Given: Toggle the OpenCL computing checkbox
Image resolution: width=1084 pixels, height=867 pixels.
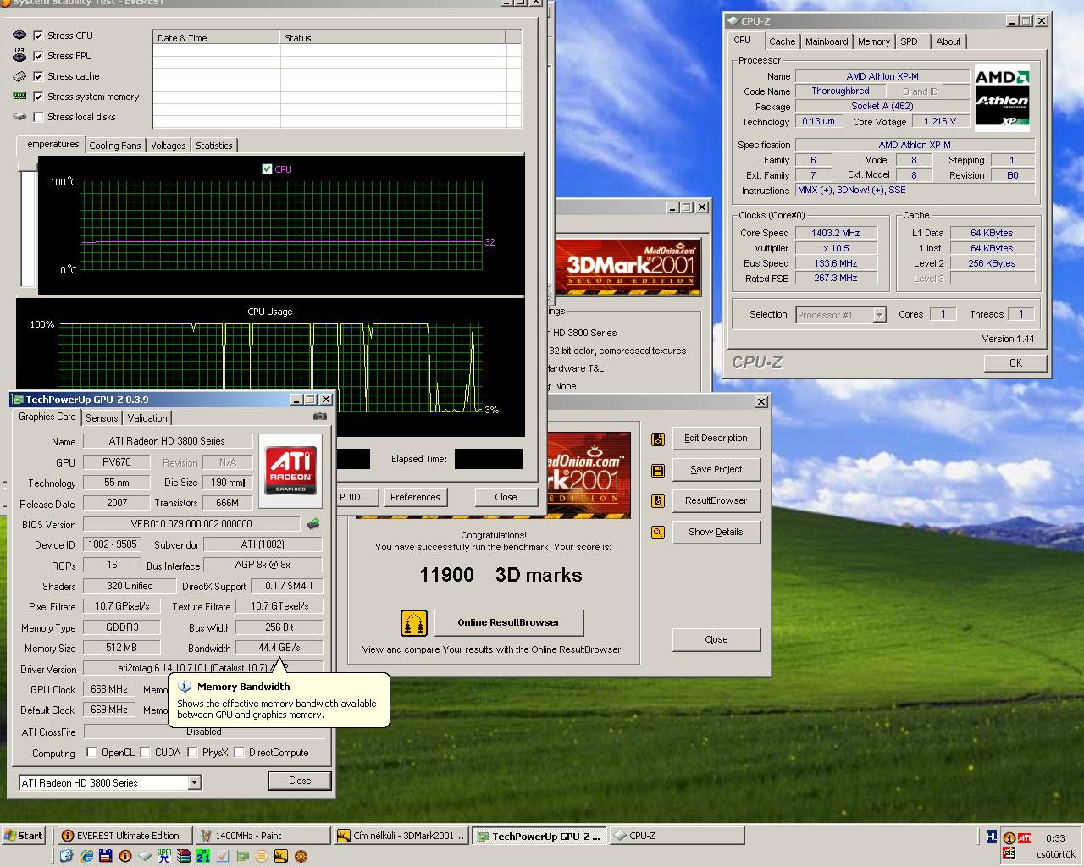Looking at the screenshot, I should (91, 752).
